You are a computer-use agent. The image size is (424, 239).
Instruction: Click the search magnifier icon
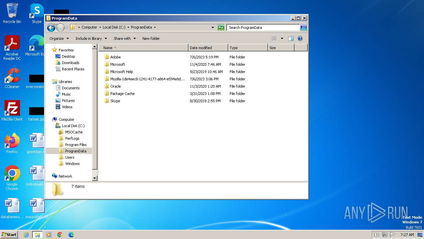click(303, 28)
